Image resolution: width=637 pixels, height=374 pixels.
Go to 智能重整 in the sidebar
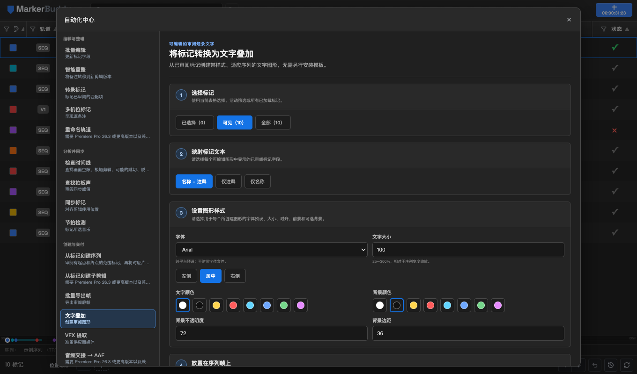pyautogui.click(x=108, y=72)
